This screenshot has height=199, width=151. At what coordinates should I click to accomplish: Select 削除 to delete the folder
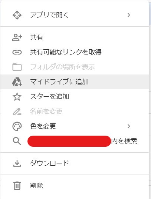coord(75,186)
